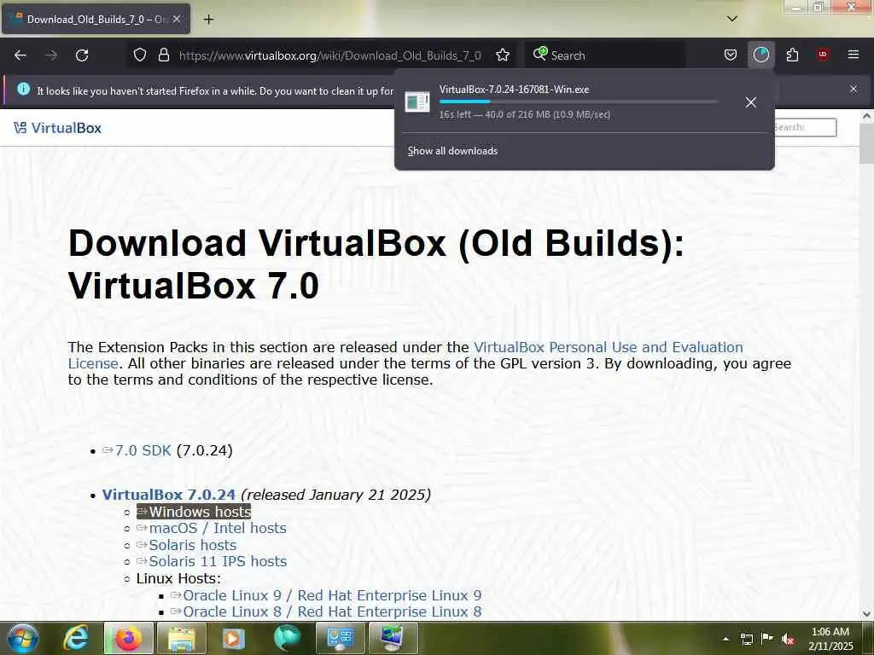Click the teal globe browser taskbar icon
The width and height of the screenshot is (874, 655).
coord(287,638)
